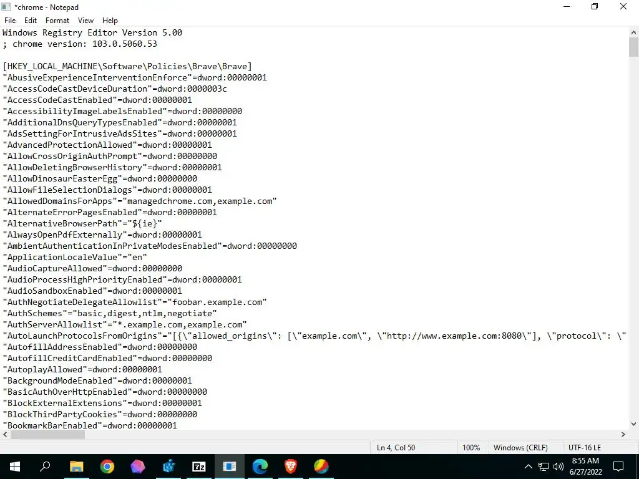
Task: Click the vertical scrollbar down arrow
Action: click(x=633, y=424)
